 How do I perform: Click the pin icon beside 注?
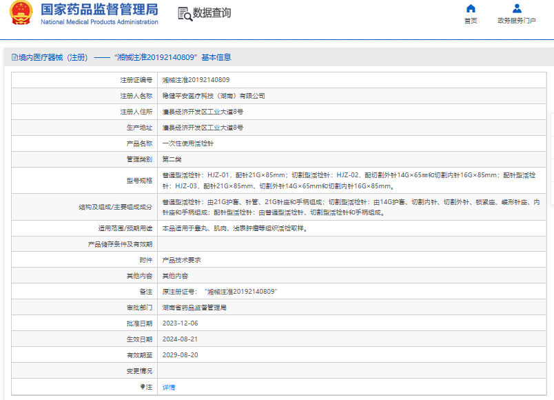143,388
